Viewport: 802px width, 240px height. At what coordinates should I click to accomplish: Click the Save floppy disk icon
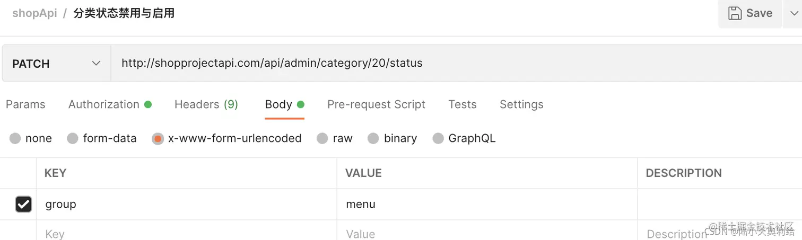click(x=735, y=13)
